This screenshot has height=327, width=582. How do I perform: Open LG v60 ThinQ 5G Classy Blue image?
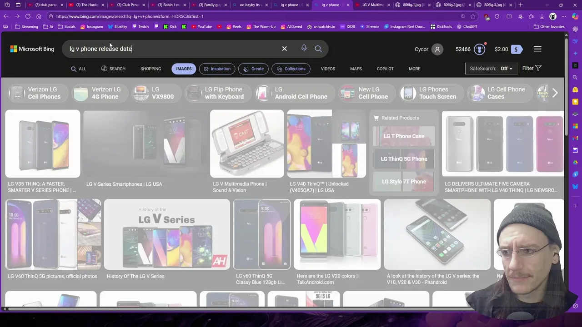point(261,234)
